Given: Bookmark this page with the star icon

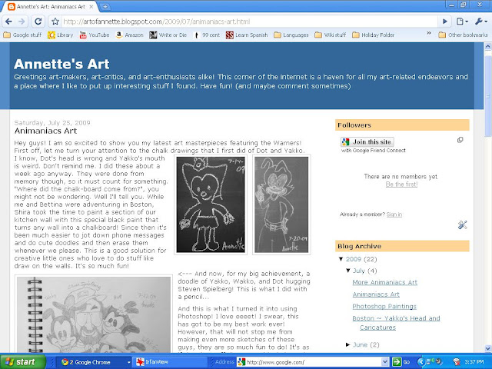Looking at the screenshot, I should click(x=55, y=22).
